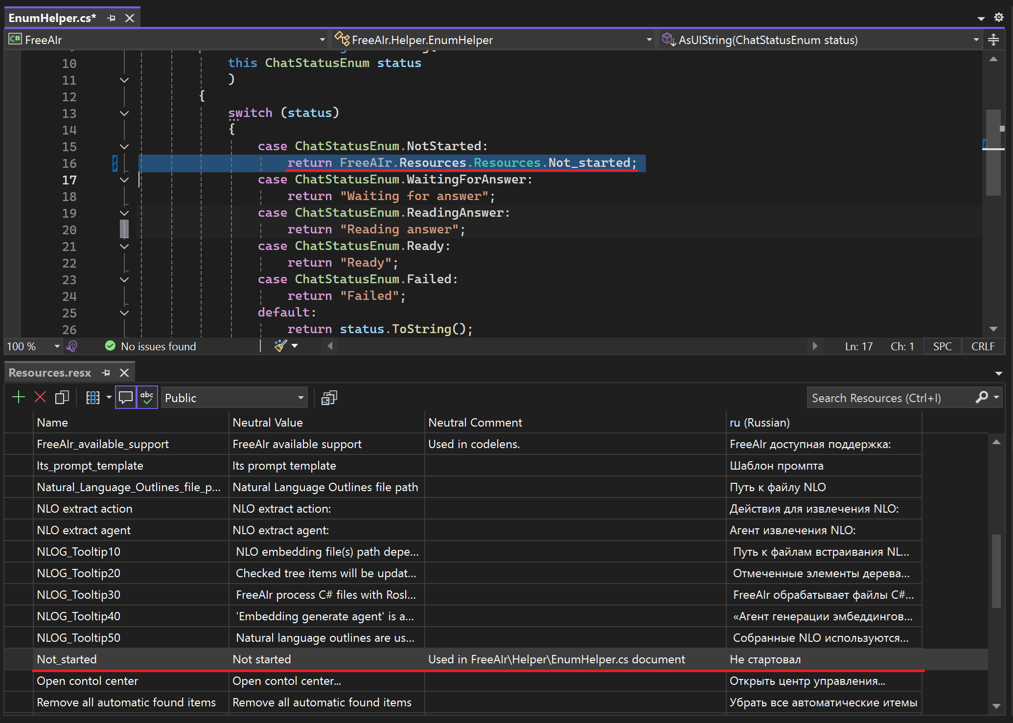
Task: Collapse the switch block at line 13
Action: tap(124, 113)
